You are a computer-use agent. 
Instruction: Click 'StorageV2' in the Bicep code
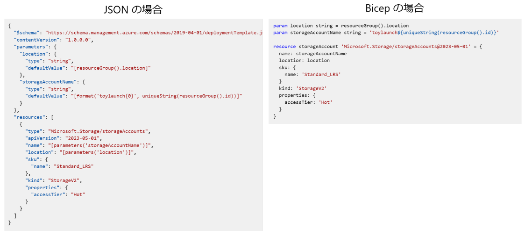[x=311, y=88]
